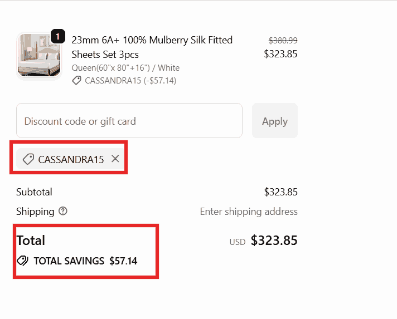
Task: Click the USD currency label
Action: coord(238,242)
